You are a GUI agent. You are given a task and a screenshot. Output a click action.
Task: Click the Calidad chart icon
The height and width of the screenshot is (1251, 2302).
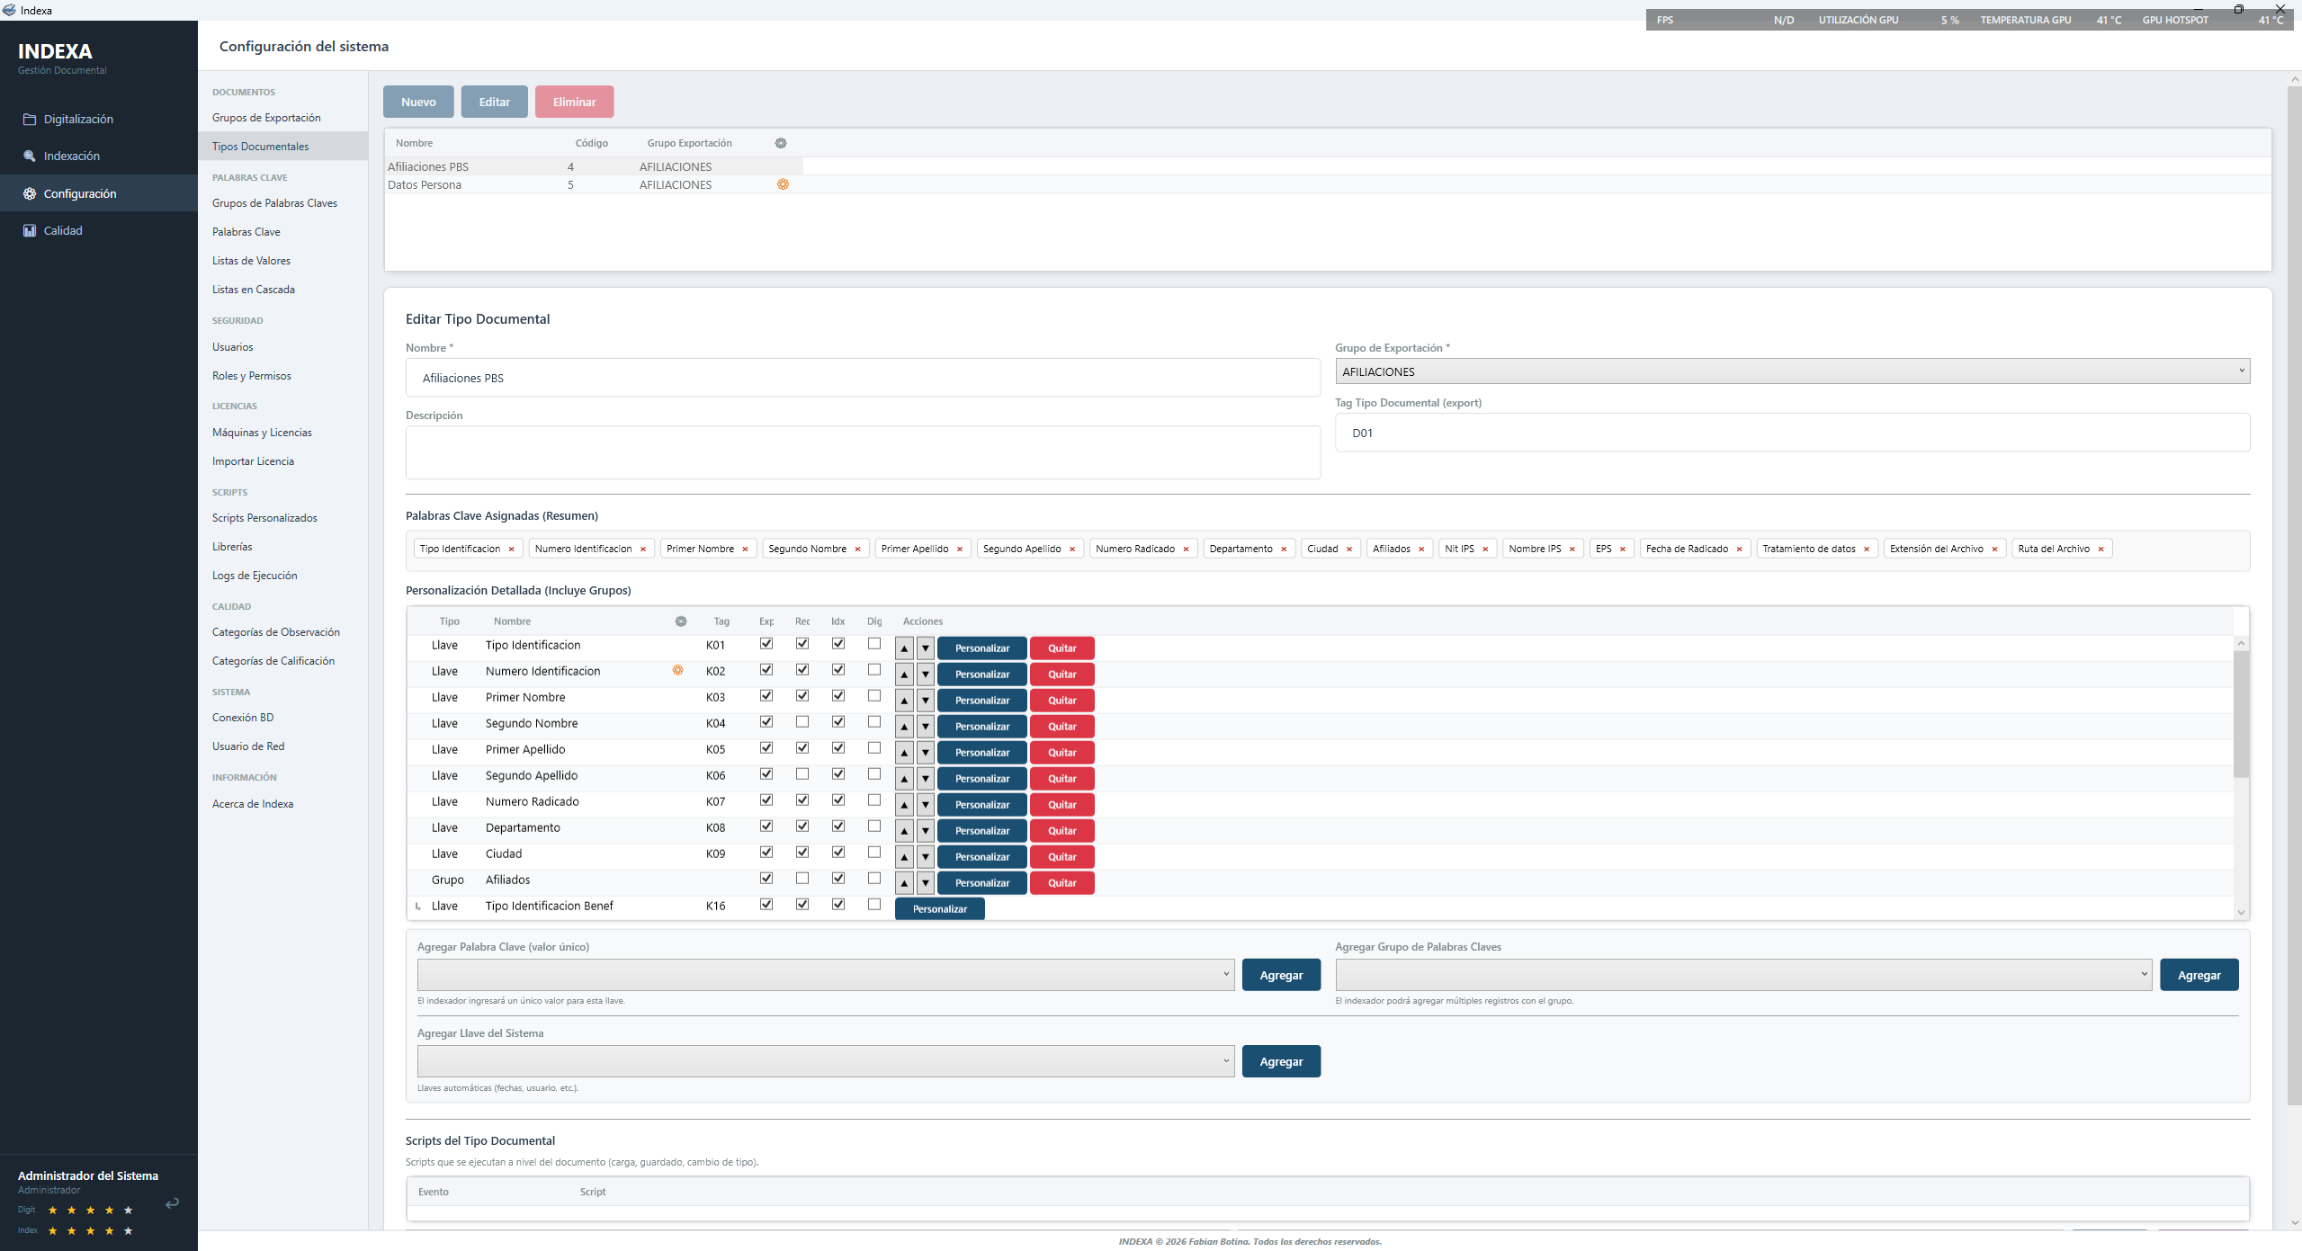click(30, 230)
